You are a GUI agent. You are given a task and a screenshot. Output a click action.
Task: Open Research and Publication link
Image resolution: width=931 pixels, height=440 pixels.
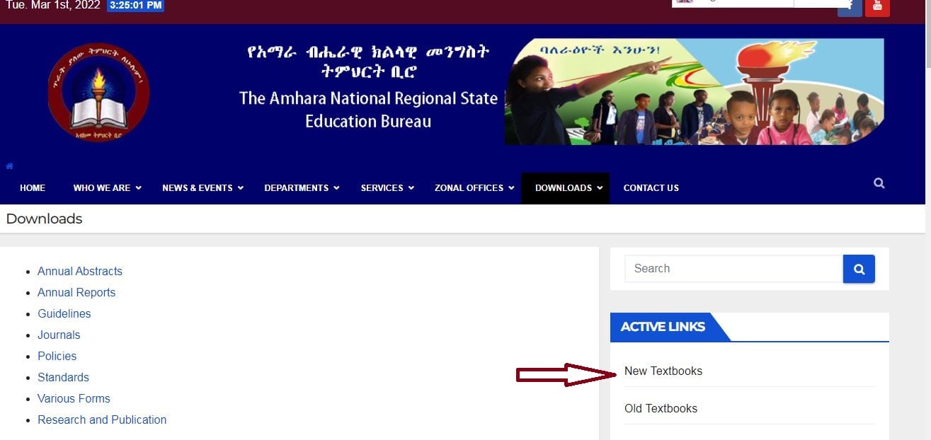tap(102, 419)
